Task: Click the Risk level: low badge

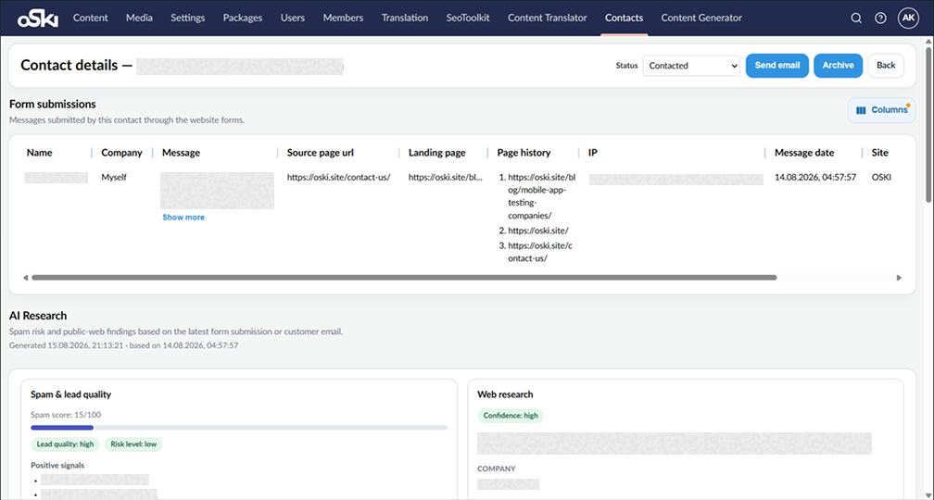Action: 133,444
